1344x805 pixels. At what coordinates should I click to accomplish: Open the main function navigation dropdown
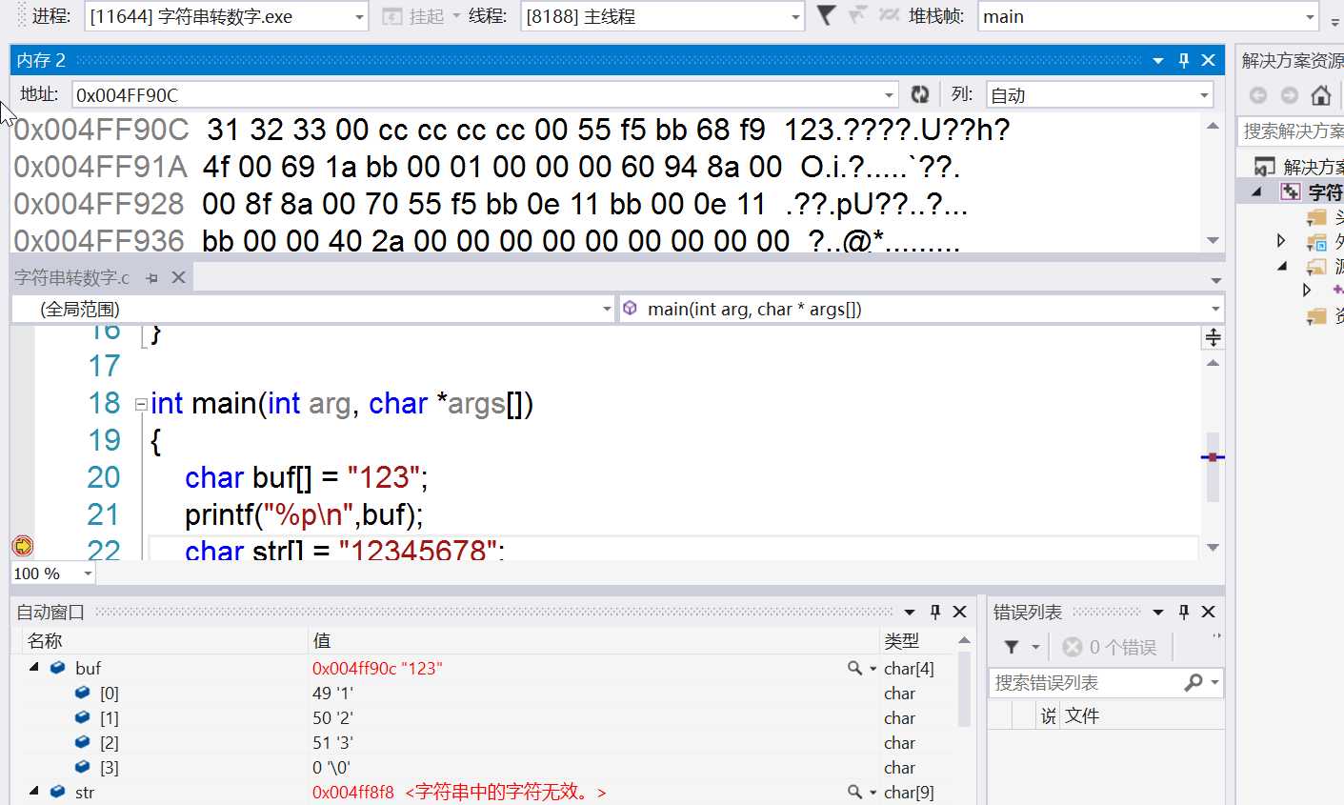tap(1215, 310)
